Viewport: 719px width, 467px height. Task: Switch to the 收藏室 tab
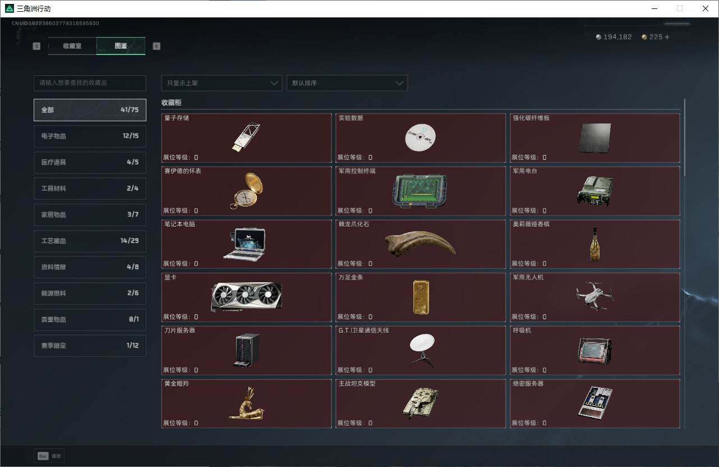[x=72, y=46]
